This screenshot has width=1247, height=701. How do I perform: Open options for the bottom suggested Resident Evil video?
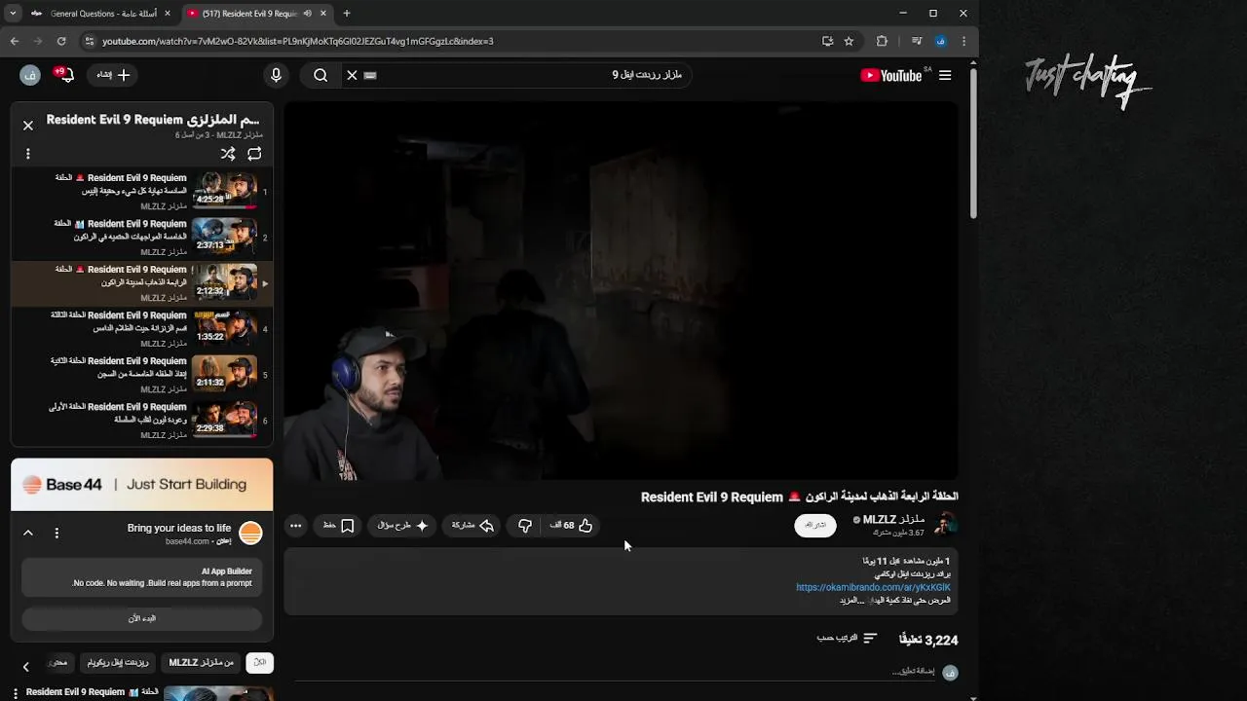(x=16, y=692)
